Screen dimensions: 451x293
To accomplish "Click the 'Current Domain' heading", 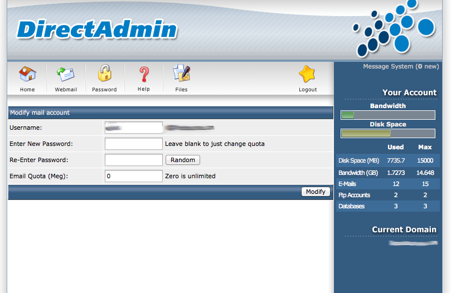I will (x=404, y=229).
